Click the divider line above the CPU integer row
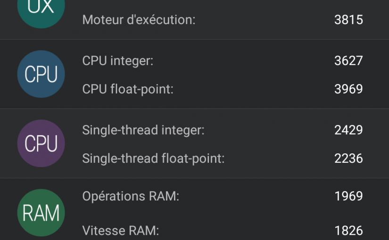This screenshot has height=240, width=389. 194,39
